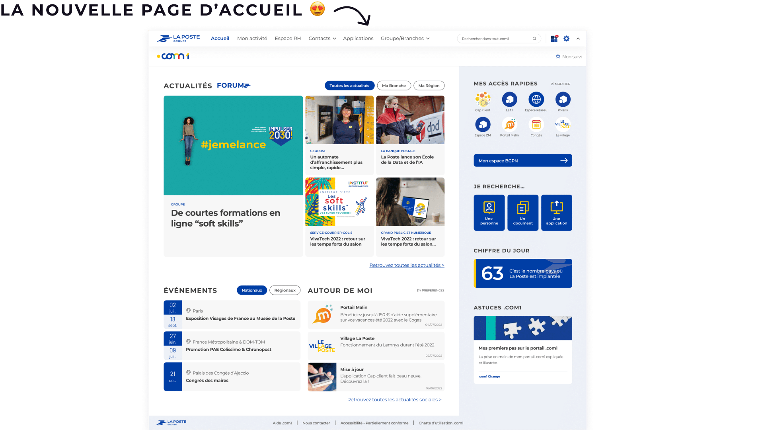Open the Cap client quick access icon
This screenshot has height=430, width=764.
pos(483,99)
